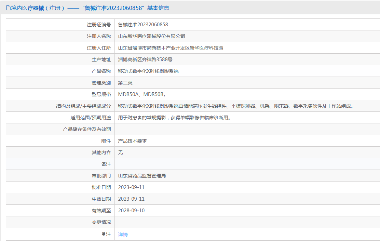Viewport: 380px width, 241px height.
Task: Click the document icon before the page title
Action: [8, 8]
